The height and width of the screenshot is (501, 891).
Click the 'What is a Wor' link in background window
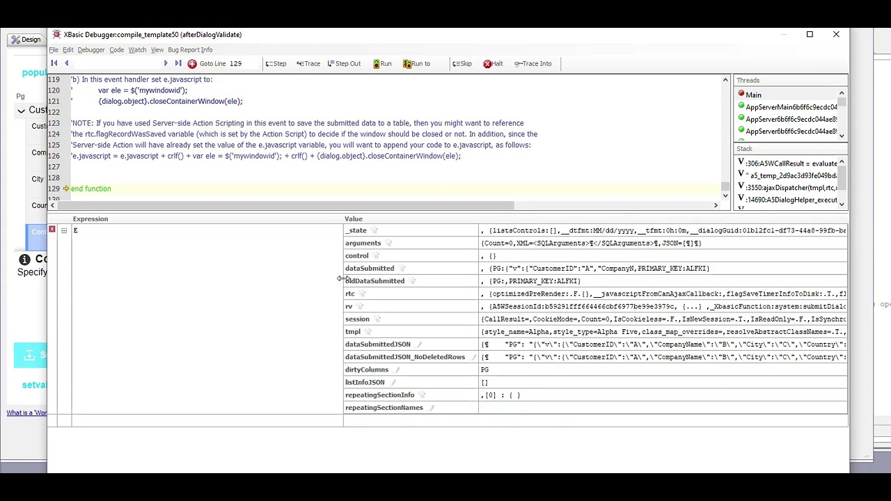pos(26,413)
